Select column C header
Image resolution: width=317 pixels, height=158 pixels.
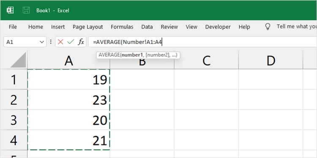click(206, 60)
